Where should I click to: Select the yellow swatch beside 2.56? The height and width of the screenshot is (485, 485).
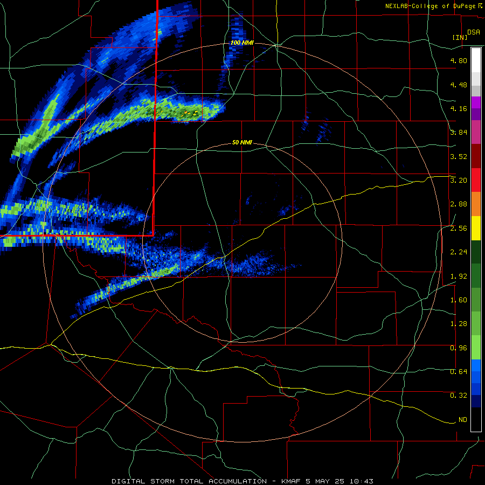476,228
